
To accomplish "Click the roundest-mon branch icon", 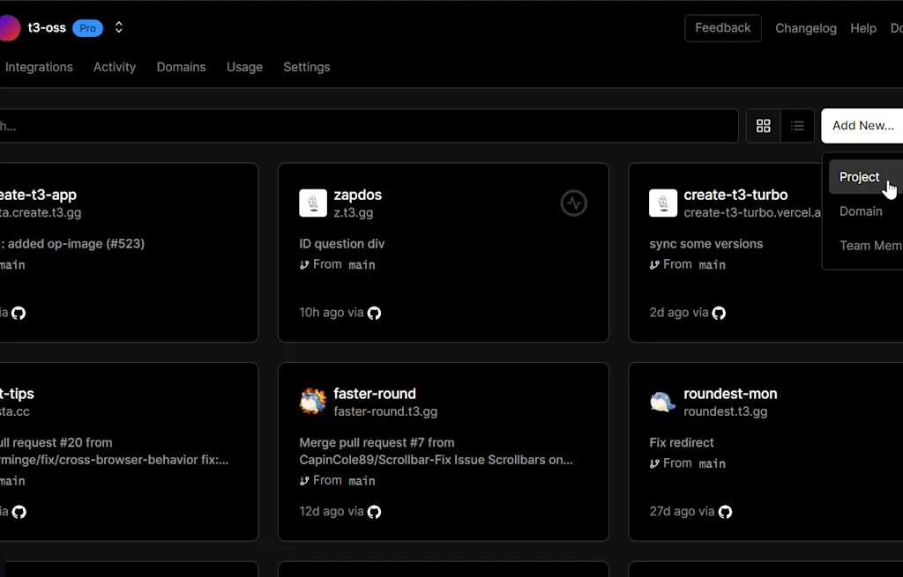I will coord(654,463).
